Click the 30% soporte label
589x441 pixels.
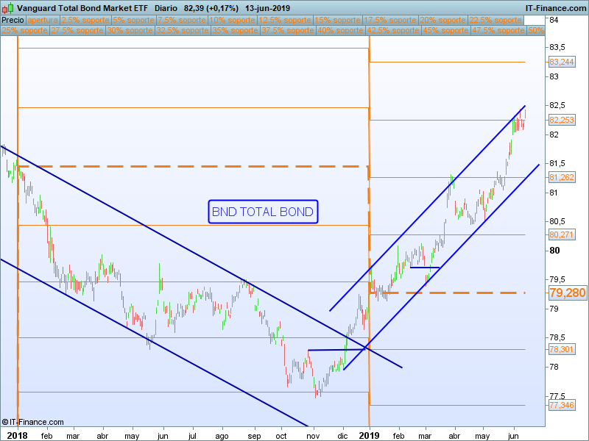(130, 30)
